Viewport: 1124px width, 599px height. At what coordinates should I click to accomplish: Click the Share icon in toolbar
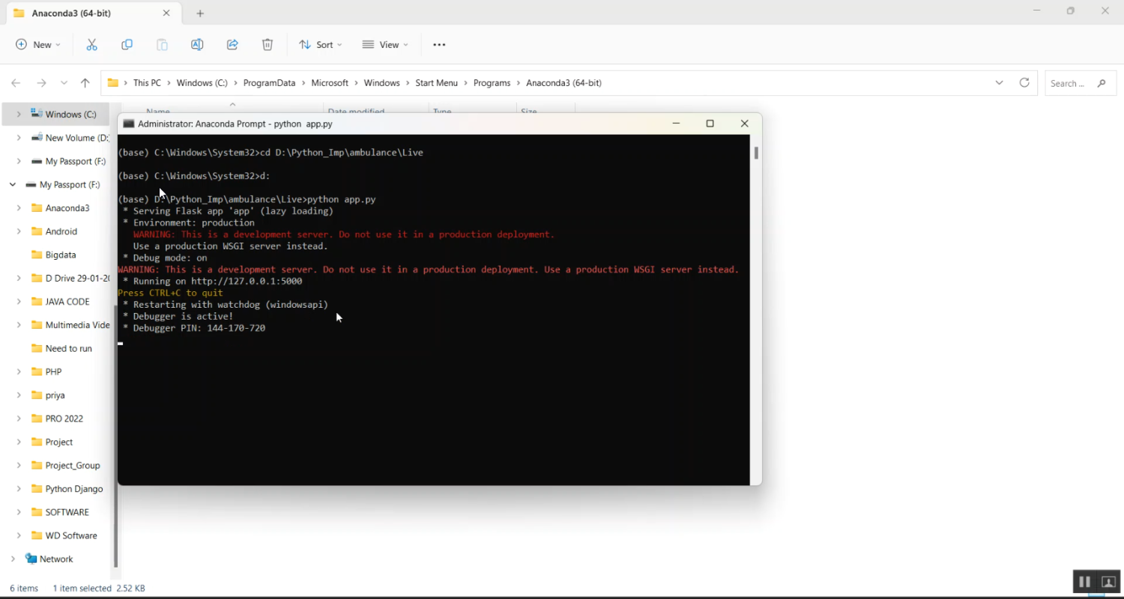pos(232,45)
